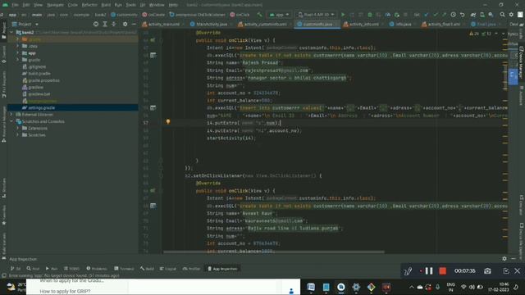Expand the Extensions folder
The image size is (525, 295).
click(x=18, y=128)
